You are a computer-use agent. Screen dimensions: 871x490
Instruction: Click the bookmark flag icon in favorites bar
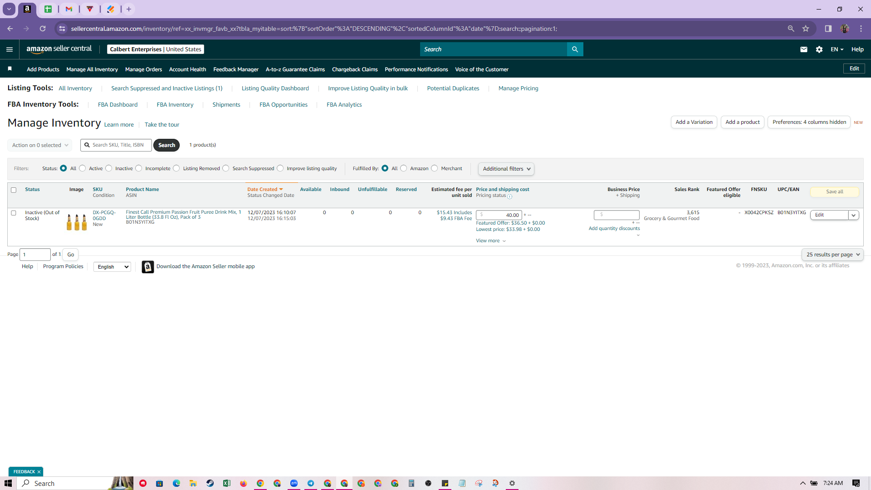click(x=10, y=69)
